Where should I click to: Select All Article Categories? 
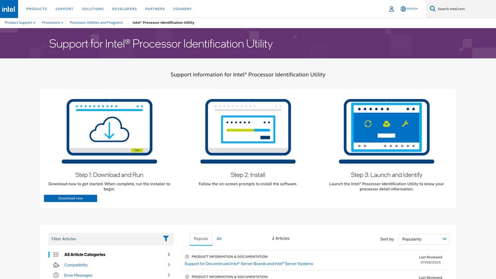[85, 254]
